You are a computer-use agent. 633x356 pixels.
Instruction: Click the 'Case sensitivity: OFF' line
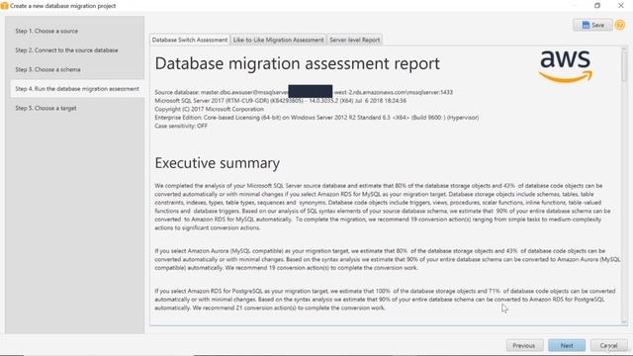pos(181,126)
